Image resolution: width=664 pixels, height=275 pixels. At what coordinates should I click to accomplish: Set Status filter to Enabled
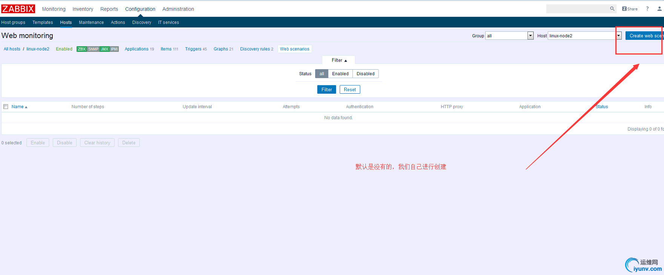(340, 74)
